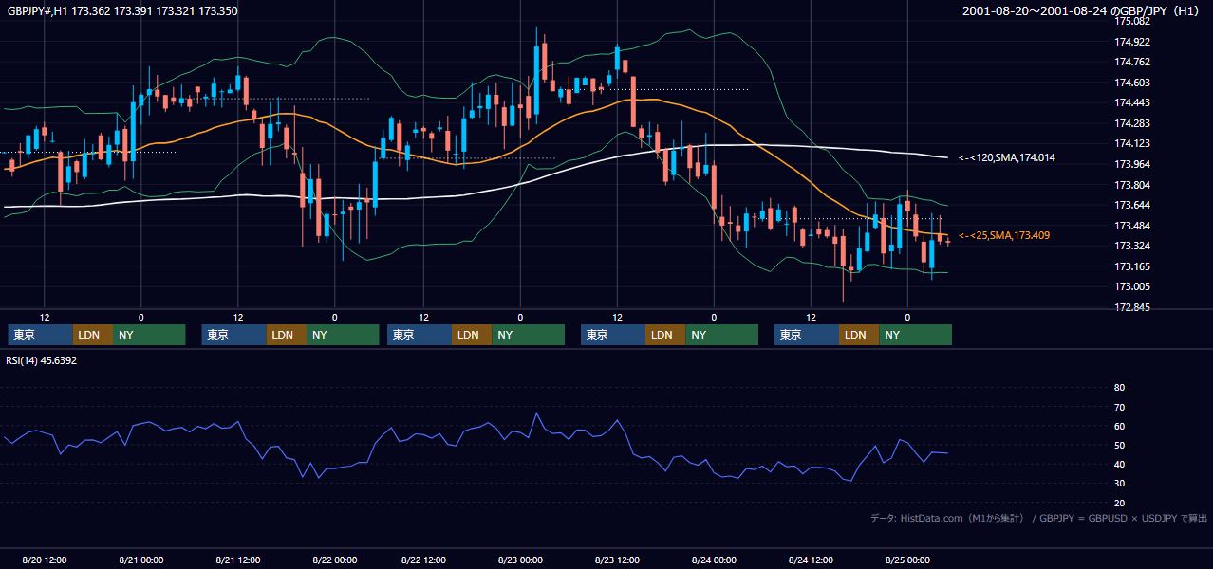Click the RSI scale level 80
This screenshot has width=1213, height=569.
[1119, 388]
